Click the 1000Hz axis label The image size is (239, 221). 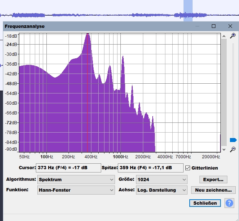120,157
